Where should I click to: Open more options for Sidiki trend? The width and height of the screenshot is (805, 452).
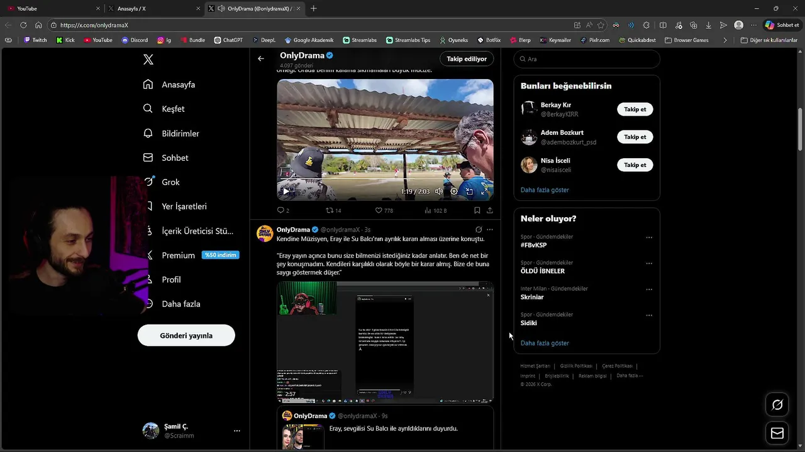(x=649, y=315)
